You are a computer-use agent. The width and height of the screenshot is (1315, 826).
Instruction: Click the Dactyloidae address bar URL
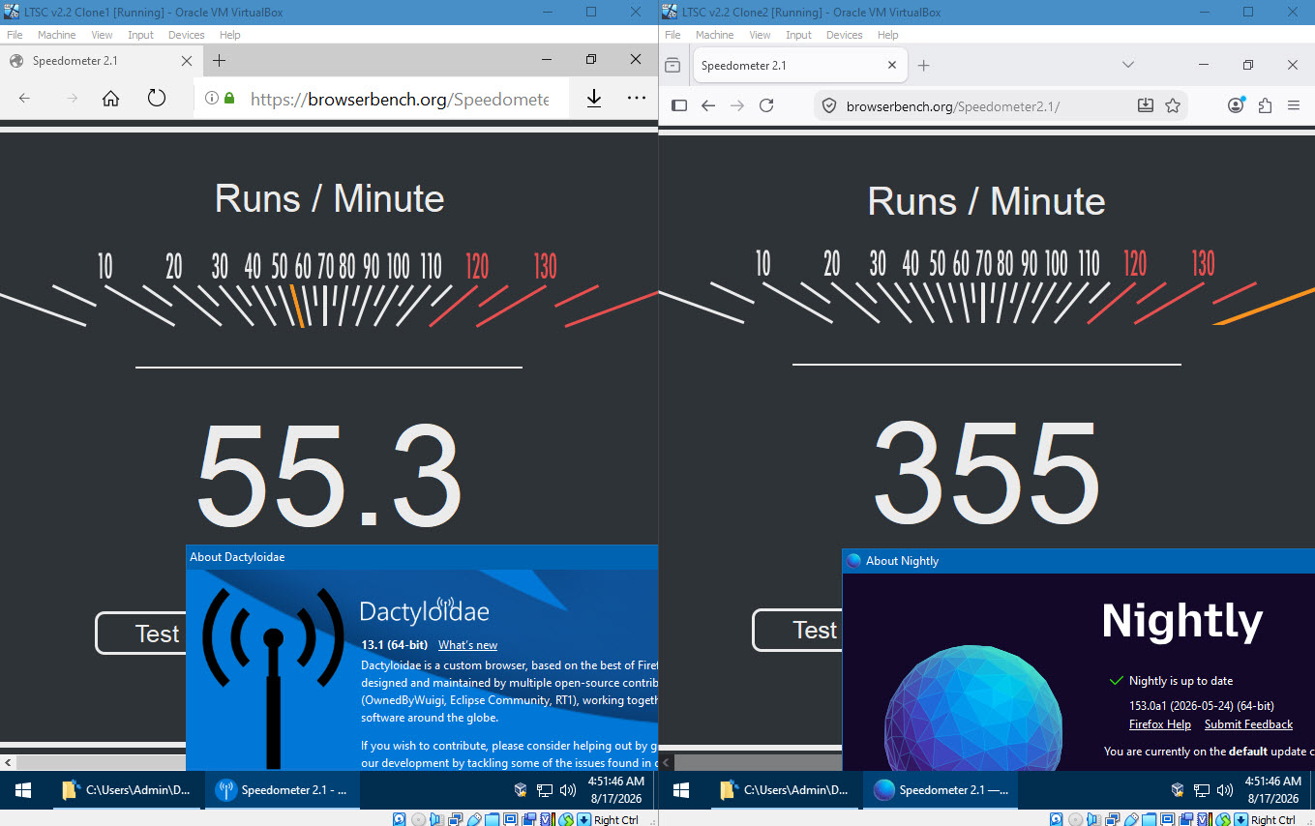click(399, 99)
